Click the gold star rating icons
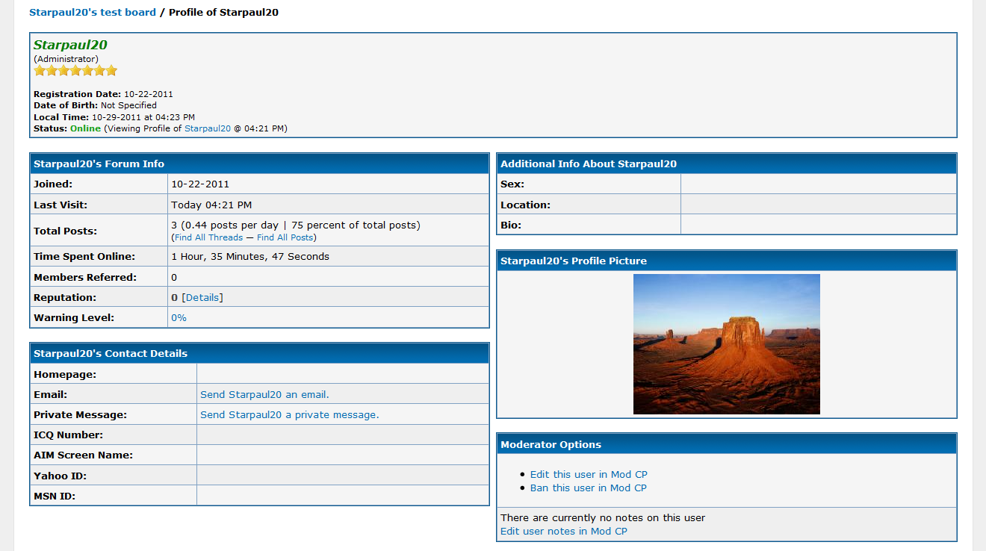The width and height of the screenshot is (986, 551). [75, 71]
